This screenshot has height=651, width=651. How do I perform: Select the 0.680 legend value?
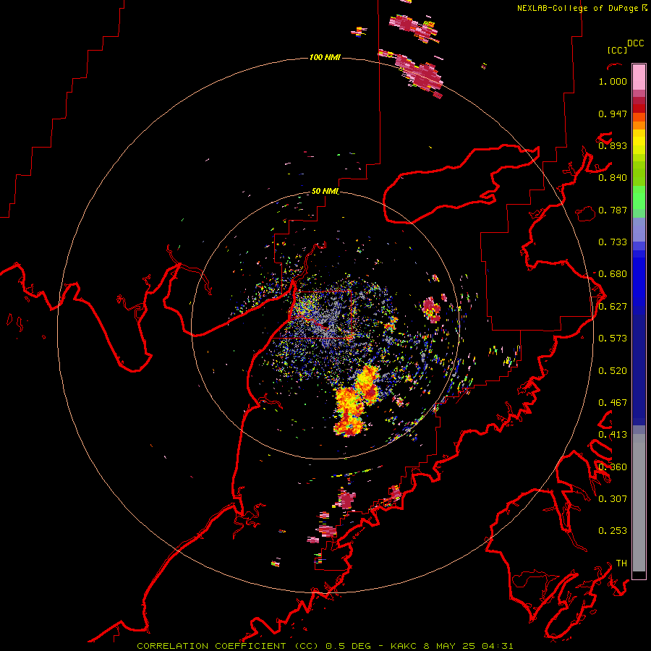click(x=613, y=274)
